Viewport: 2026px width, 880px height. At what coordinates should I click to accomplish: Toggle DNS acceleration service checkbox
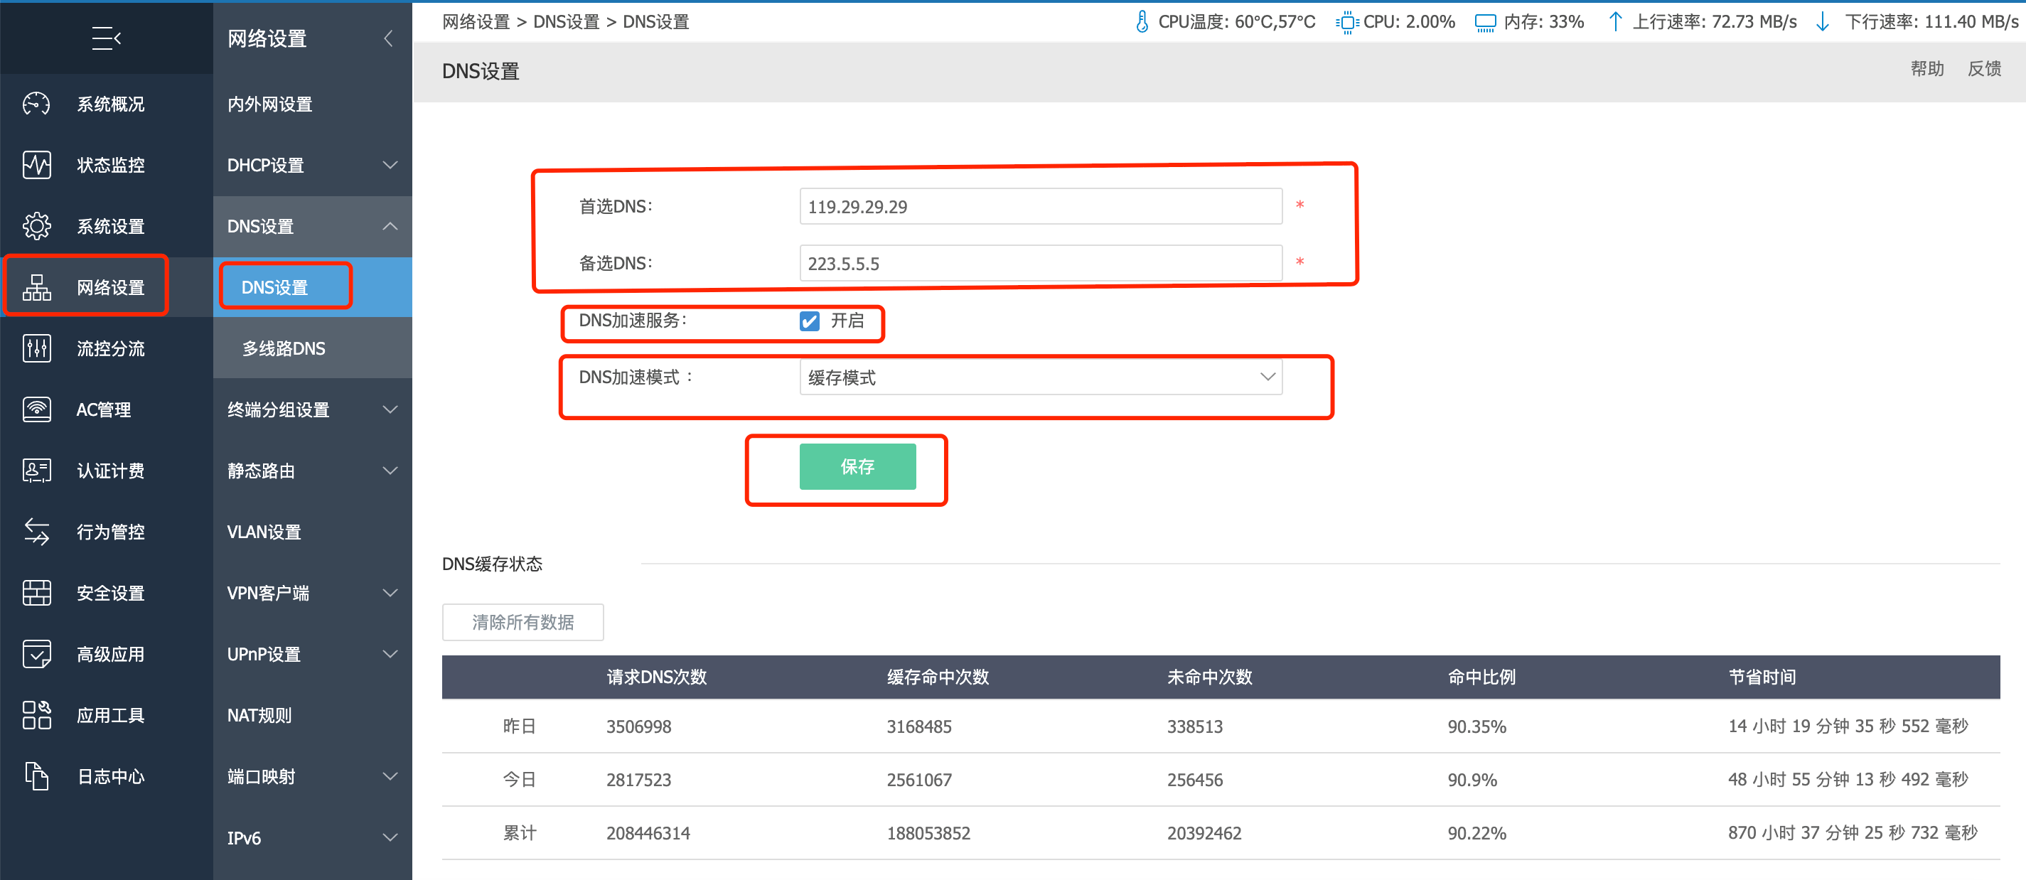click(x=809, y=321)
